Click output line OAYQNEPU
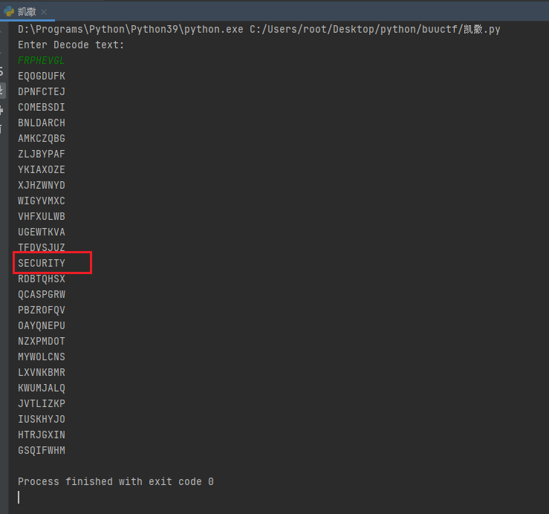549x514 pixels. [42, 325]
